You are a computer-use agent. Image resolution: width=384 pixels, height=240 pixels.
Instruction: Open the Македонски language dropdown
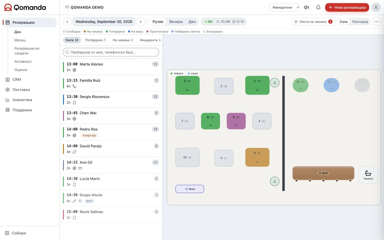pyautogui.click(x=285, y=7)
